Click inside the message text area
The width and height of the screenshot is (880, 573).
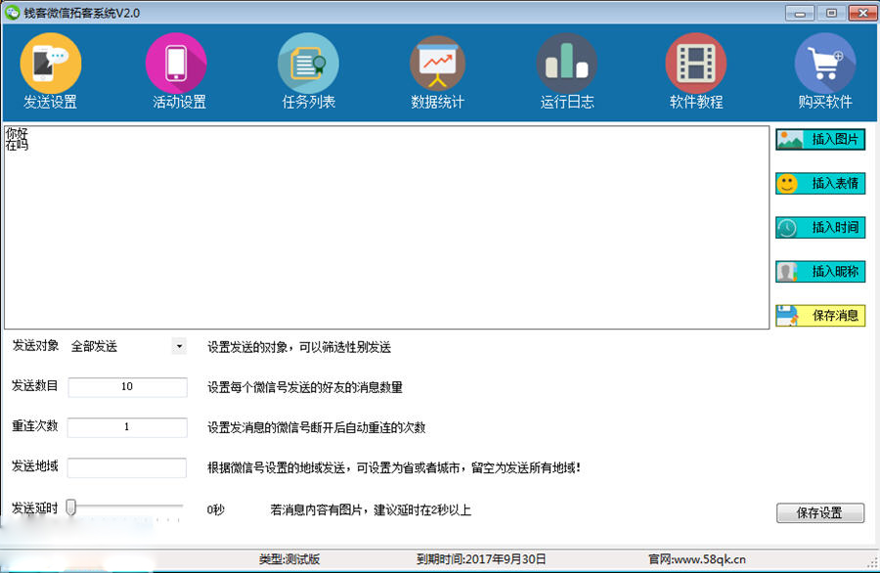click(386, 227)
